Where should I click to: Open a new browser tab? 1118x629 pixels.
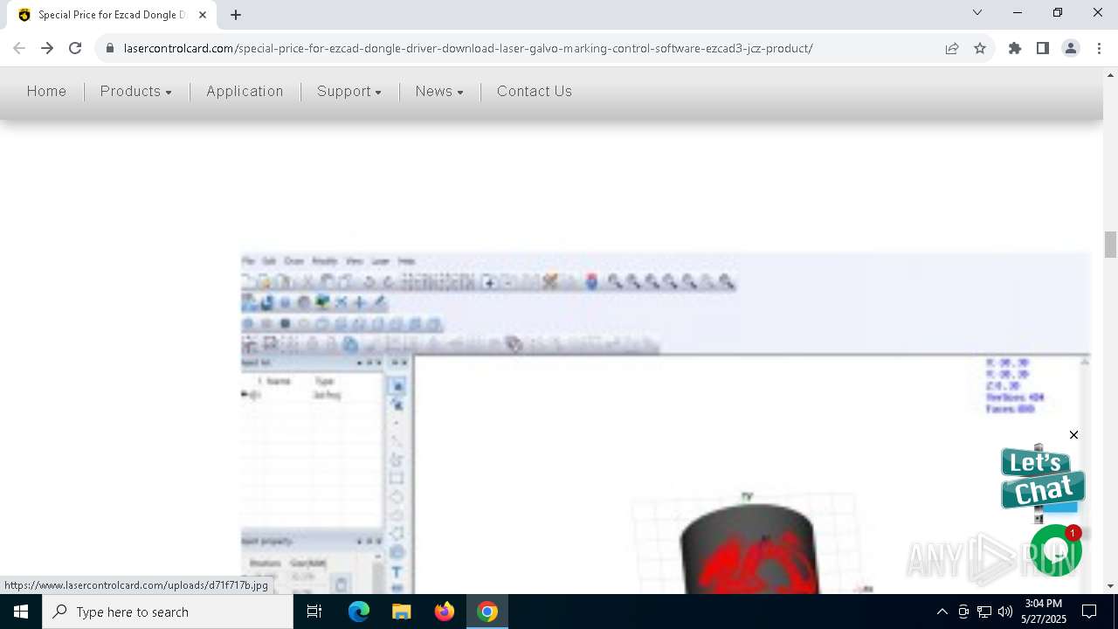tap(236, 15)
